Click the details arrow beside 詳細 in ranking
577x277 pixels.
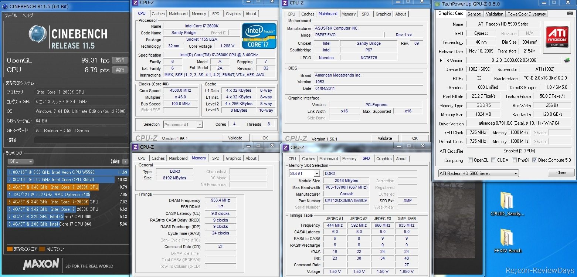(125, 162)
